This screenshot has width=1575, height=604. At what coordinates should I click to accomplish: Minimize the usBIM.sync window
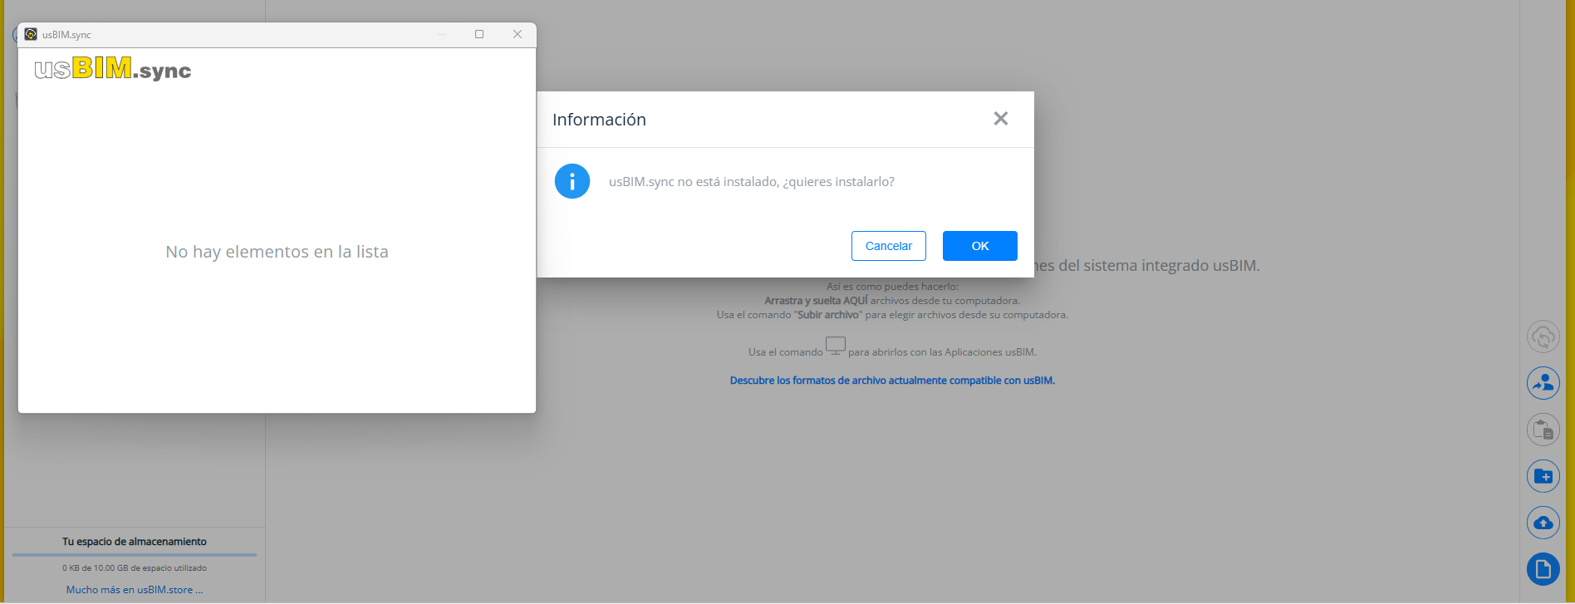pyautogui.click(x=442, y=34)
